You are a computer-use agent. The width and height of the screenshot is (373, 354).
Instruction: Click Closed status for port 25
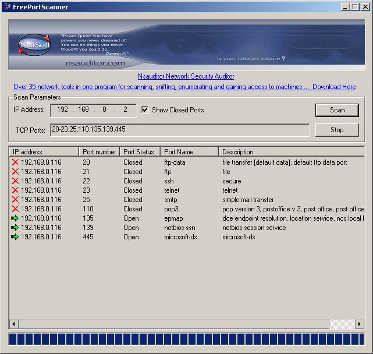tap(133, 200)
